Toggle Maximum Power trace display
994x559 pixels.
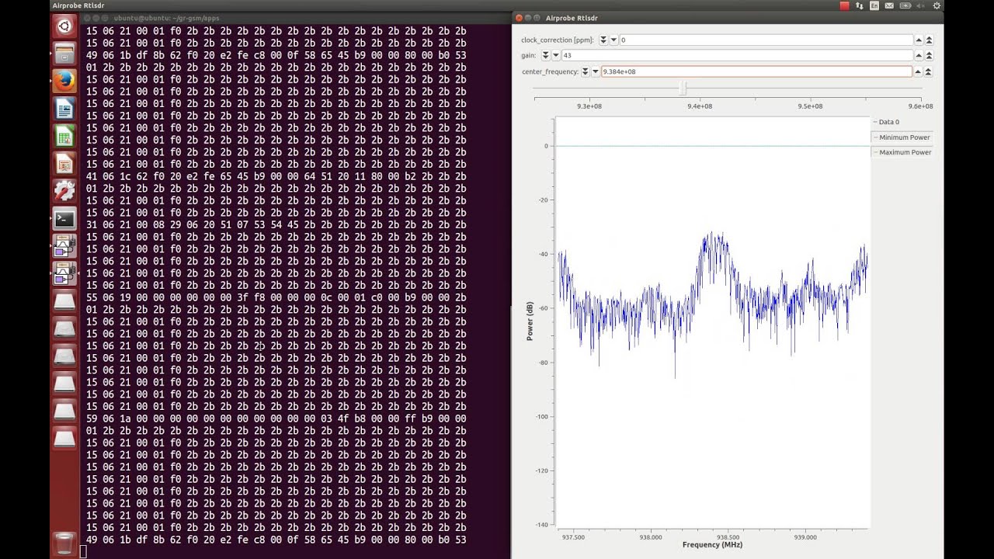coord(905,152)
